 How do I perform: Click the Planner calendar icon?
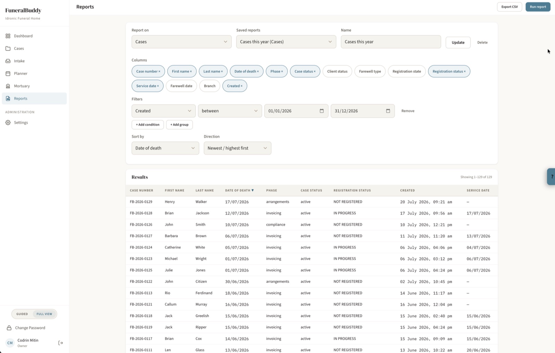point(8,73)
